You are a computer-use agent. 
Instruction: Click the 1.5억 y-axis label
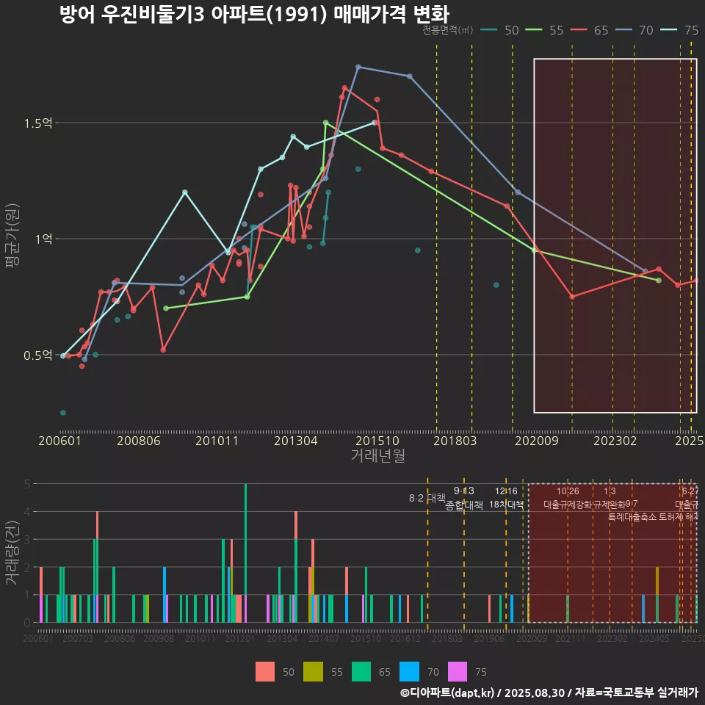(38, 123)
